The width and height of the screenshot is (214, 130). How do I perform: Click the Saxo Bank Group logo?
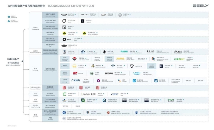[x=124, y=100]
